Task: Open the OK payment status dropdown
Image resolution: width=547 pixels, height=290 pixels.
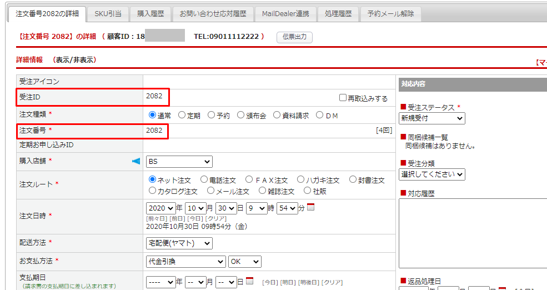Action: pyautogui.click(x=244, y=262)
